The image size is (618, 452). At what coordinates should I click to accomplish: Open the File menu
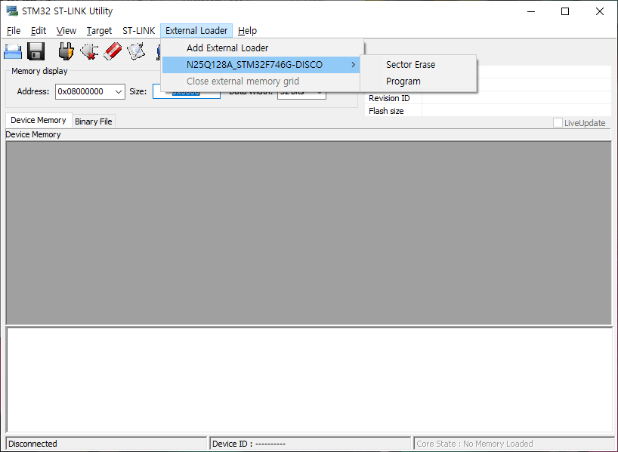(x=14, y=31)
